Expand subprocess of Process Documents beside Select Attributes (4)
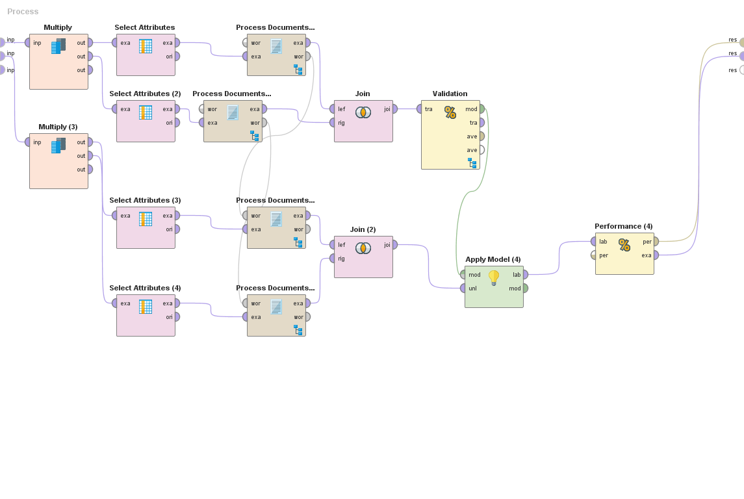Image resolution: width=744 pixels, height=499 pixels. click(x=298, y=330)
